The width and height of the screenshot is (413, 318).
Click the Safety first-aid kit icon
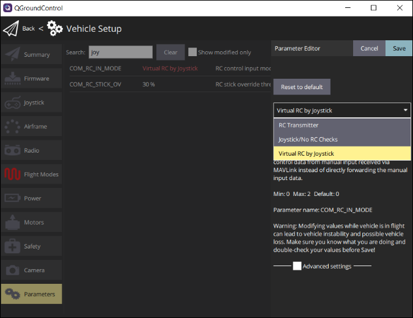coord(12,246)
